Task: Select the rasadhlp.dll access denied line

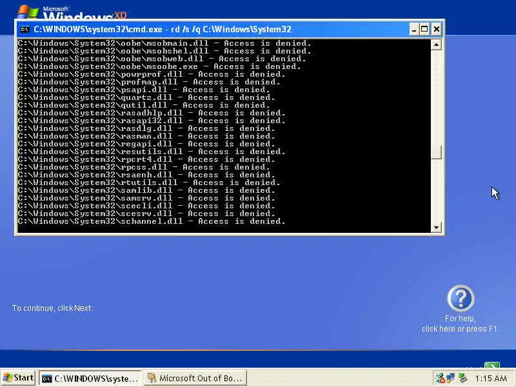Action: [152, 113]
